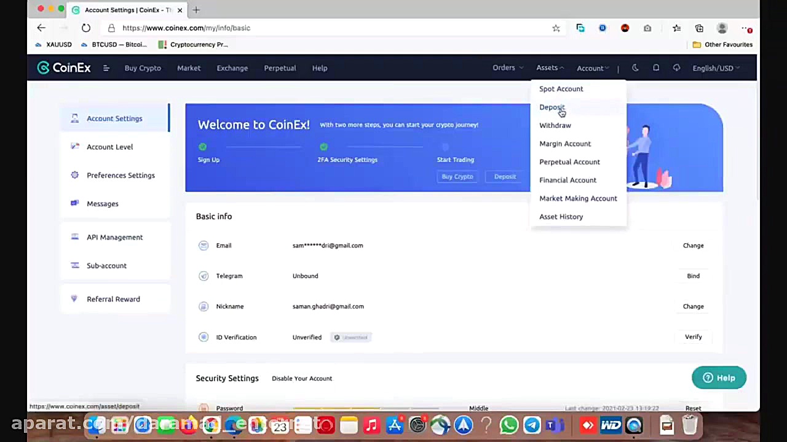This screenshot has height=442, width=787.
Task: Open Account Level in sidebar
Action: 110,147
